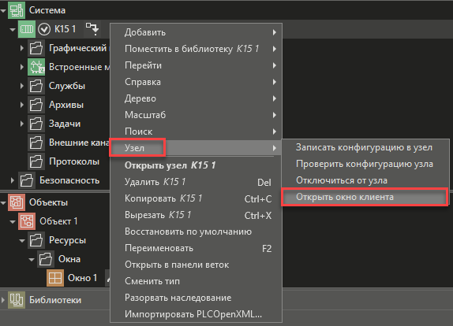
Task: Click the Архивы folder icon
Action: point(36,105)
